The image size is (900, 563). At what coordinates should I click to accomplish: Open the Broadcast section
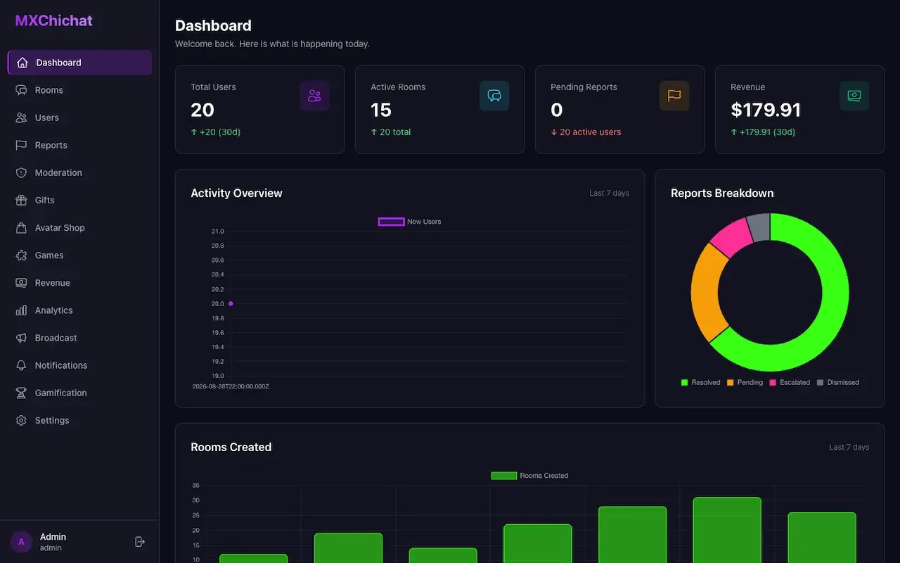[x=79, y=337]
